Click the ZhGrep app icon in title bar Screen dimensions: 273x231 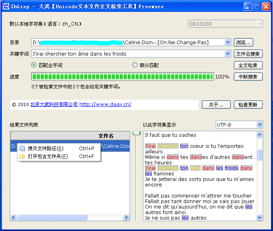6,6
